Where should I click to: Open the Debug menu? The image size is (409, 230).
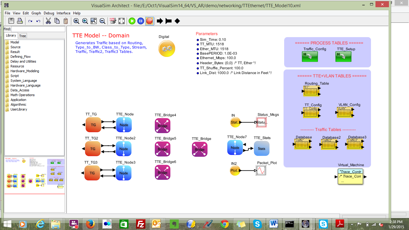(x=49, y=13)
